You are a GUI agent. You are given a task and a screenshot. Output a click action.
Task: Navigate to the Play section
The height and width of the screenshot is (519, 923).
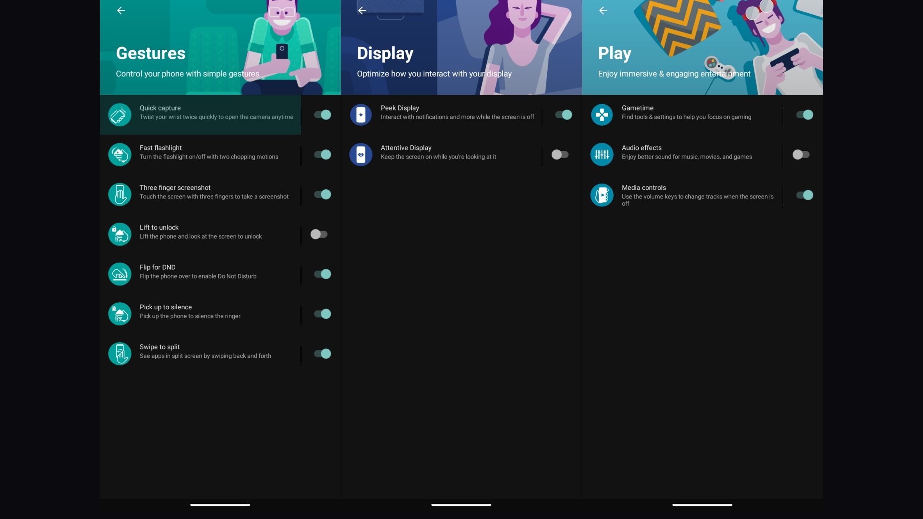[x=613, y=53]
